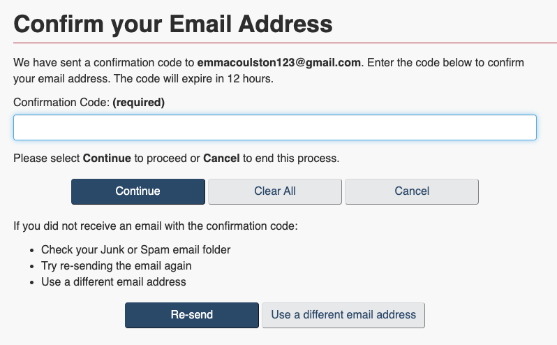Click 'Please select' instruction text
The width and height of the screenshot is (557, 345).
pyautogui.click(x=47, y=158)
